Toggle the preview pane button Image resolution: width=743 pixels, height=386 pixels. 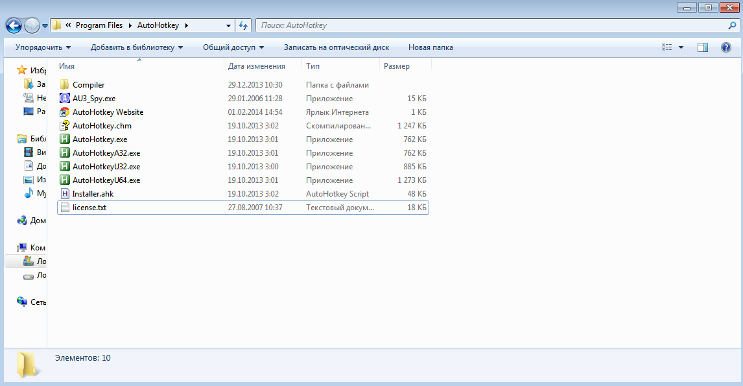[x=702, y=47]
